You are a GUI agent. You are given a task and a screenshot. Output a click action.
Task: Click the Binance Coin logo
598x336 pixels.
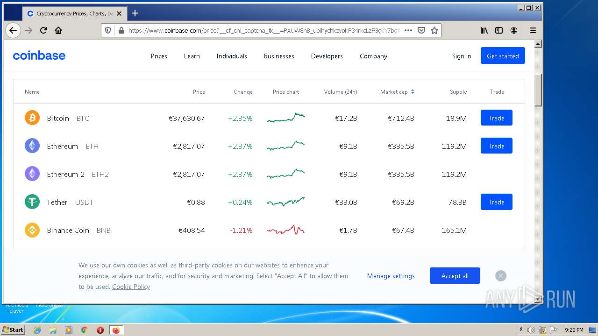(x=32, y=230)
